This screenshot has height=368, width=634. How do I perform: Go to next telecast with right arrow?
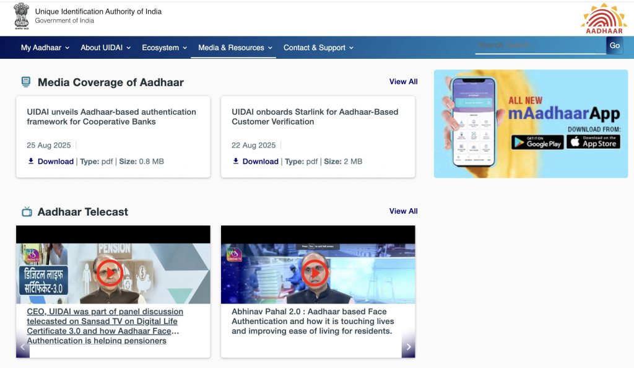tap(409, 346)
